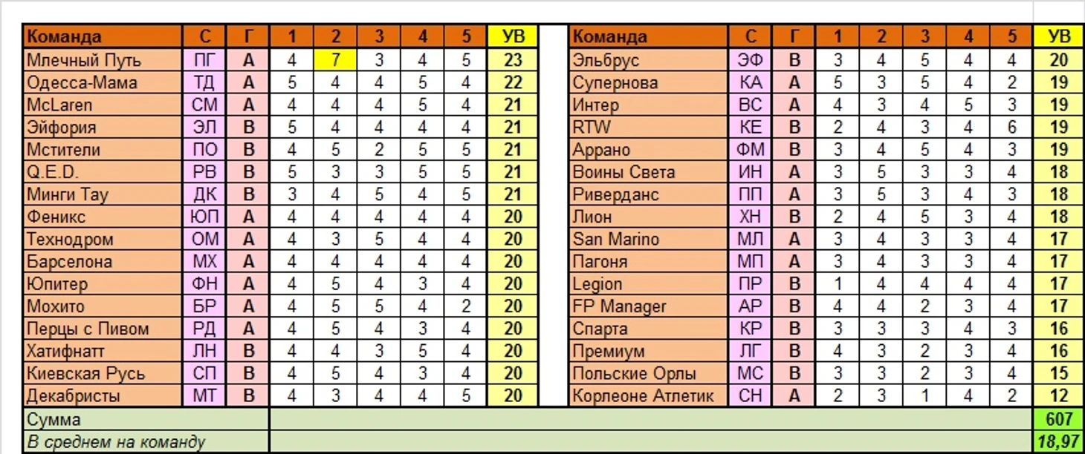The height and width of the screenshot is (454, 1085).
Task: Click the right Команда header cell
Action: (x=649, y=36)
